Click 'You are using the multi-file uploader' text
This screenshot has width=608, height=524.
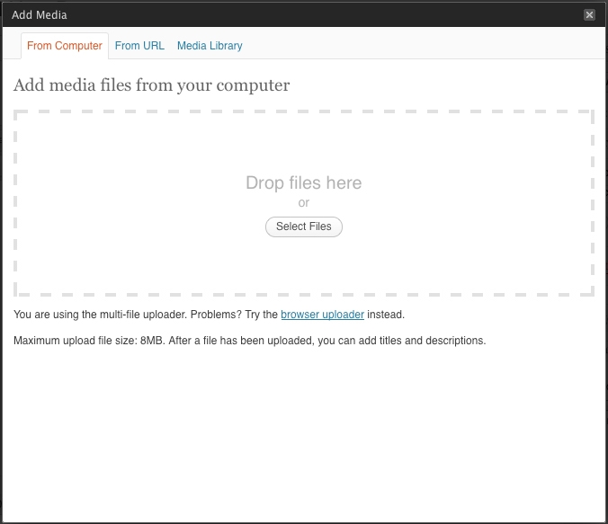click(101, 315)
